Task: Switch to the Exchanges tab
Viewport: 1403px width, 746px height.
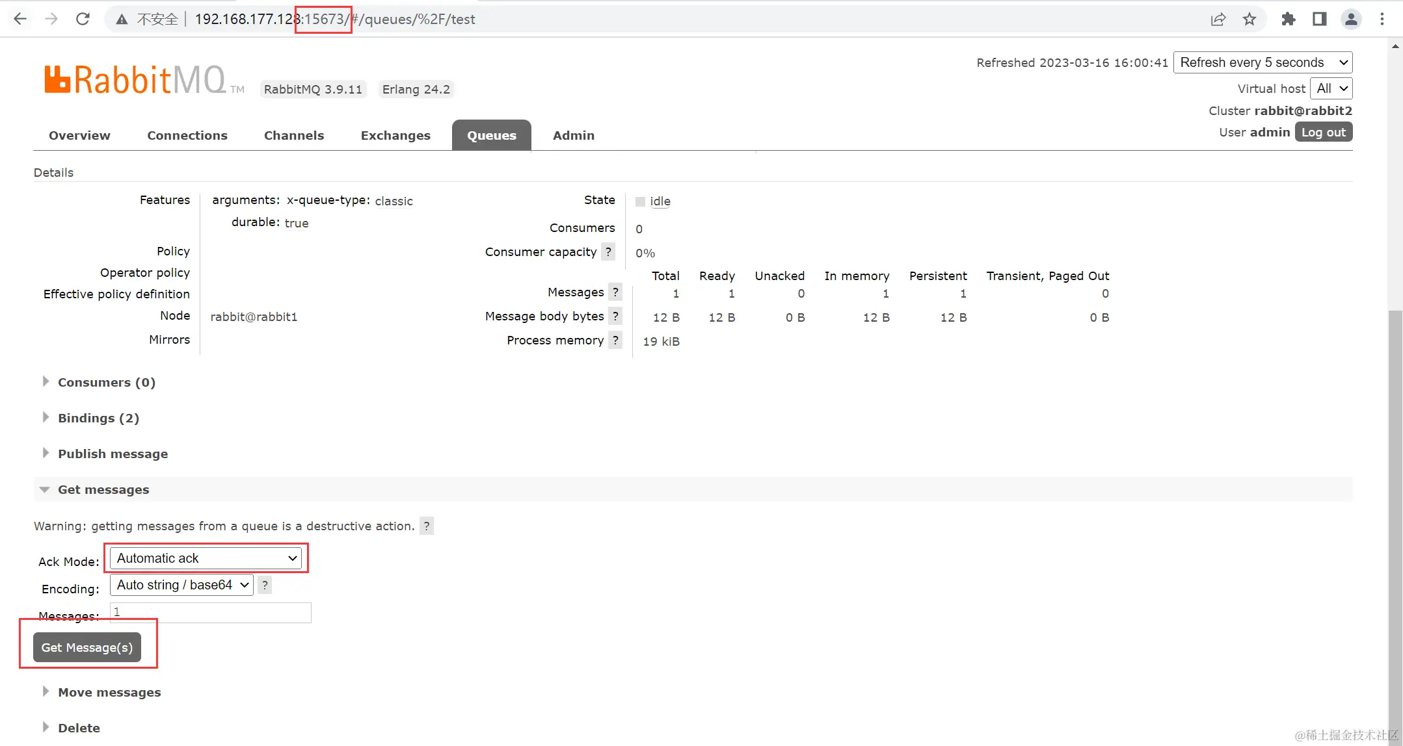Action: click(395, 135)
